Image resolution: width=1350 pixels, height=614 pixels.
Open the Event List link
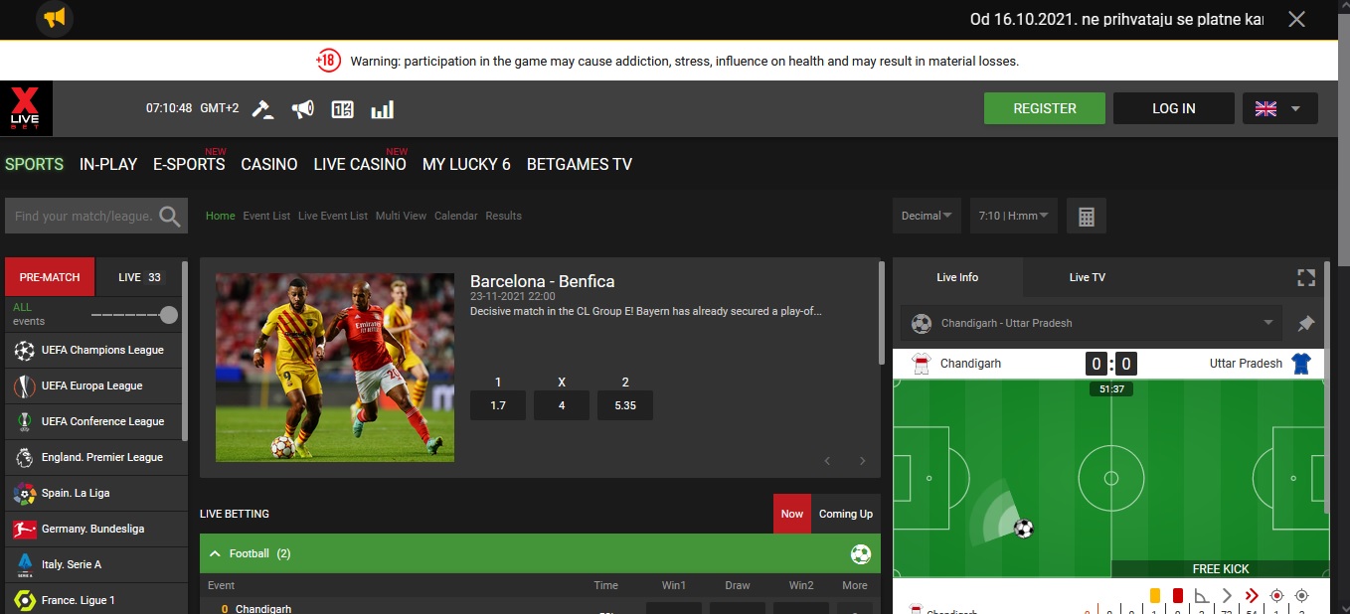(x=266, y=216)
